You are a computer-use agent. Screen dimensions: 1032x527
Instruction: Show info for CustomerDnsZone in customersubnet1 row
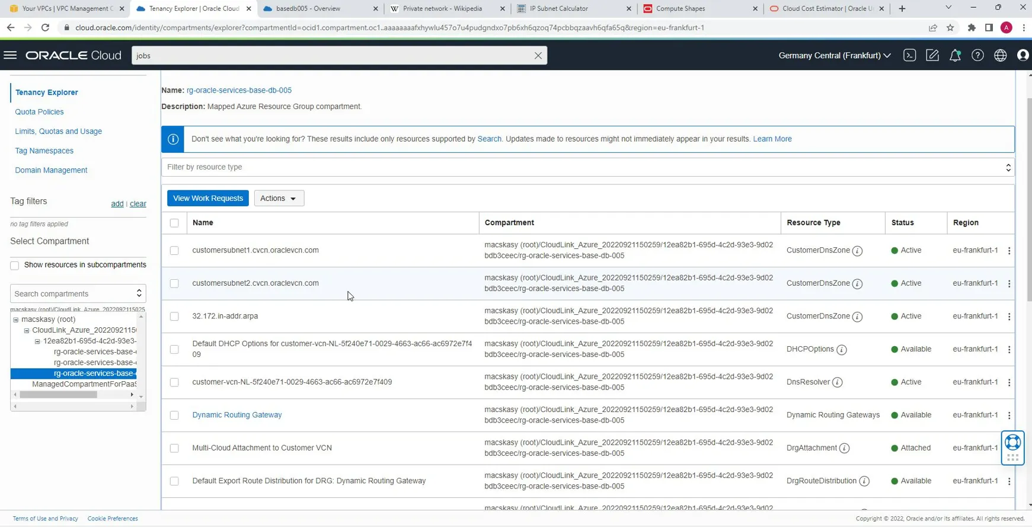pyautogui.click(x=857, y=251)
